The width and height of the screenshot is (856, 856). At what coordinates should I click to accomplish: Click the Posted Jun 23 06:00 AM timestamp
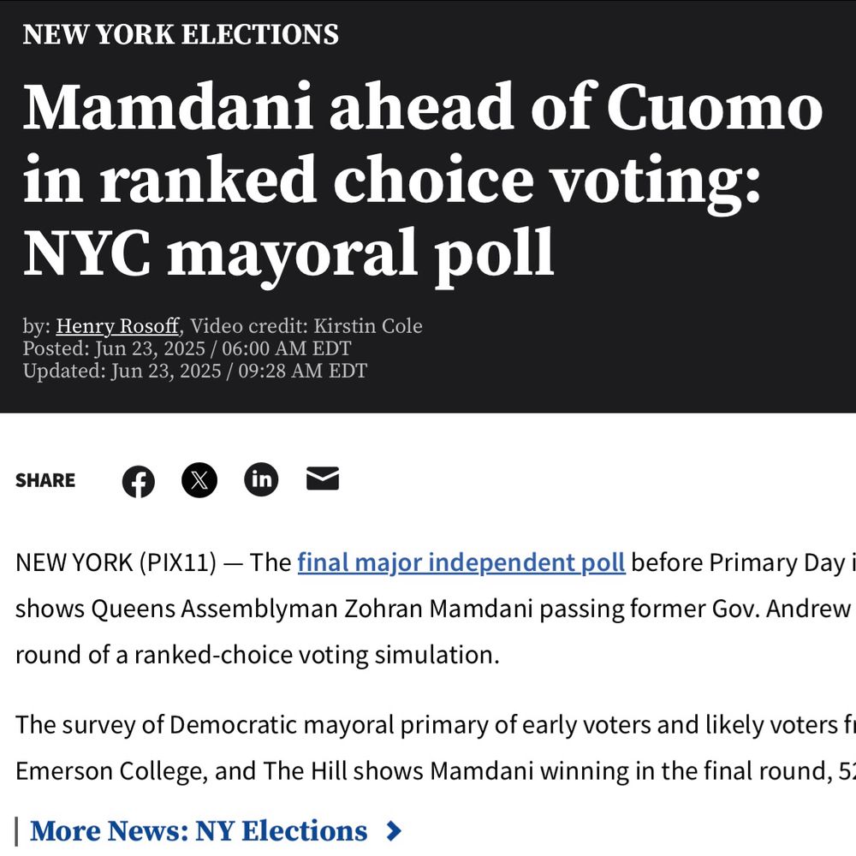pyautogui.click(x=187, y=348)
